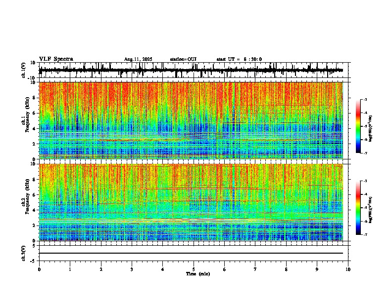Click the time axis tick label '0'

click(x=39, y=269)
